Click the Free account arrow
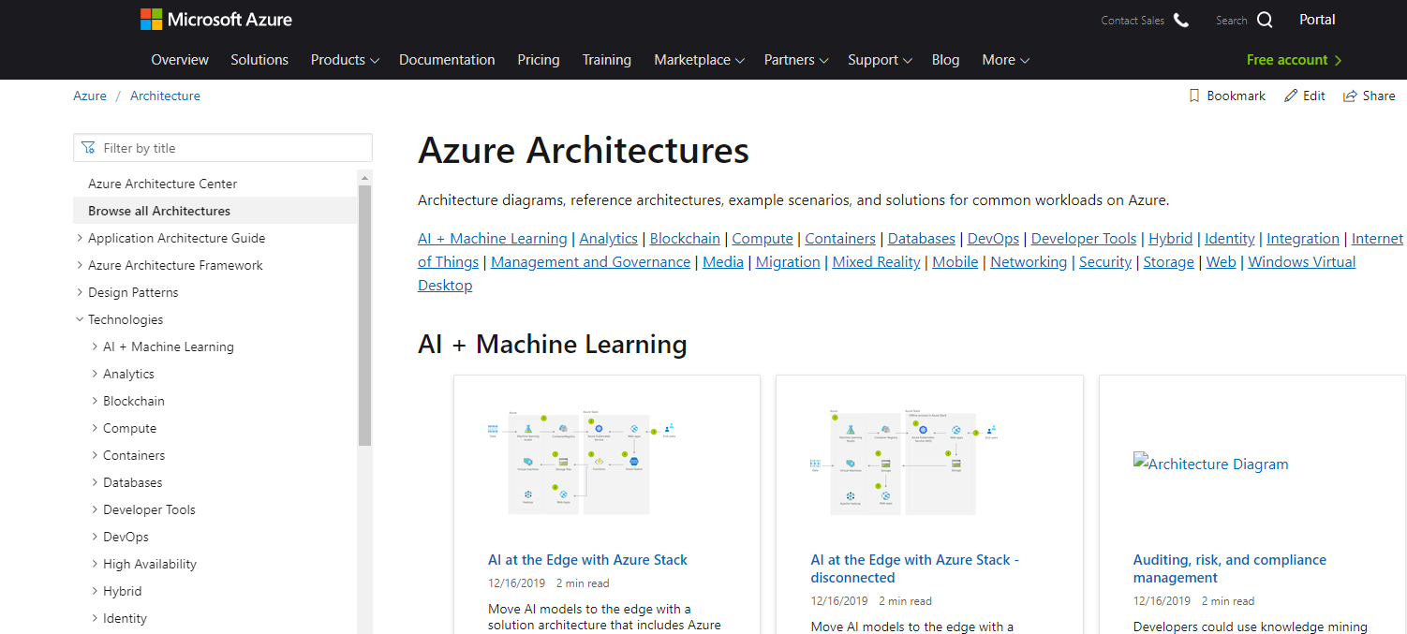This screenshot has height=634, width=1407. point(1338,60)
